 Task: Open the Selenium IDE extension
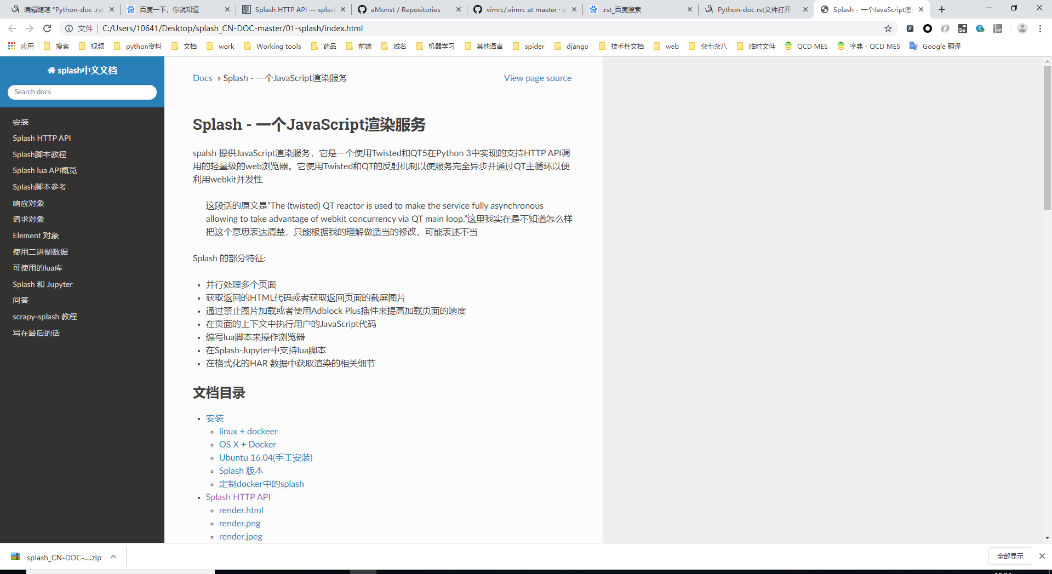click(x=962, y=28)
